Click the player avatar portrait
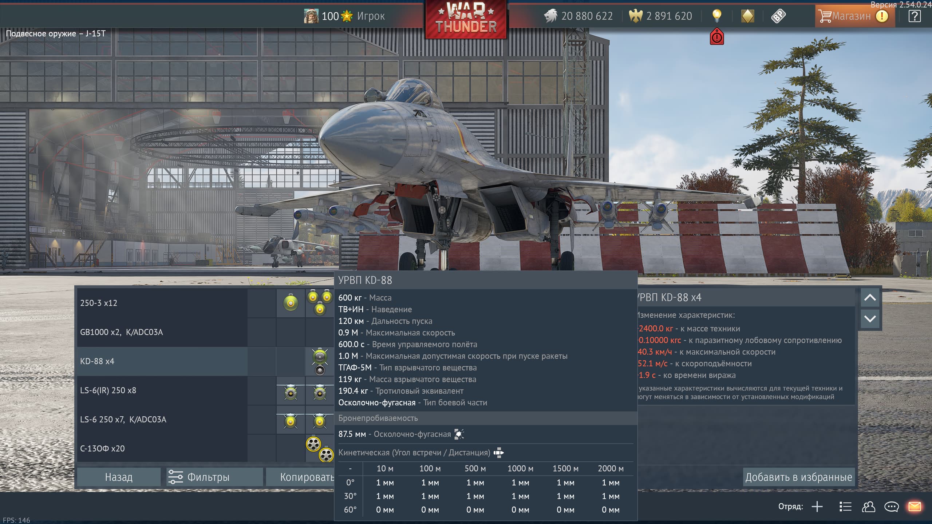Image resolution: width=932 pixels, height=524 pixels. pyautogui.click(x=311, y=16)
